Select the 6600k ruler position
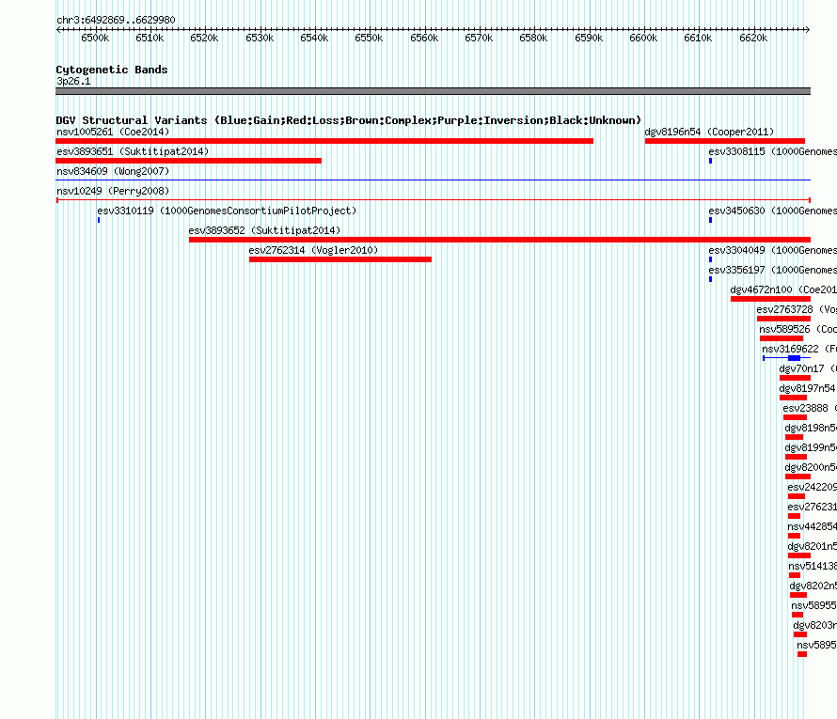Screen dimensions: 837x719 point(643,38)
